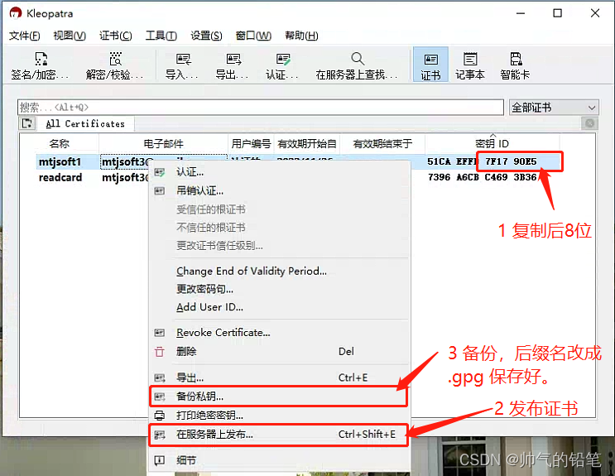This screenshot has width=615, height=476.
Task: Open the Smartcards (智能卡) view
Action: [x=516, y=66]
